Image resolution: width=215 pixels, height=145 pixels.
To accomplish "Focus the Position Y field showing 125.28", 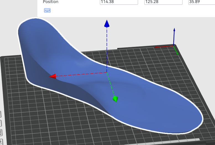I will [163, 2].
